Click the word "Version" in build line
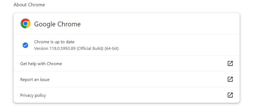 pos(41,49)
